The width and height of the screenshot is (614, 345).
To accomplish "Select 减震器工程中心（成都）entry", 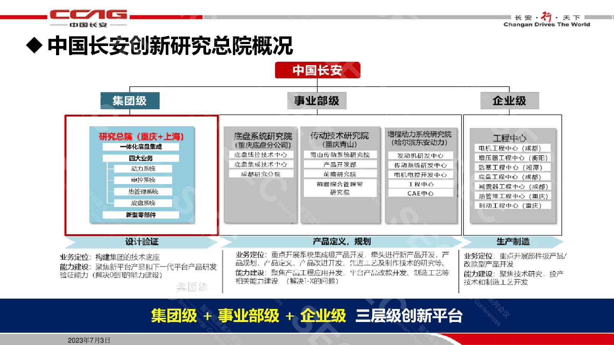I will tap(513, 186).
